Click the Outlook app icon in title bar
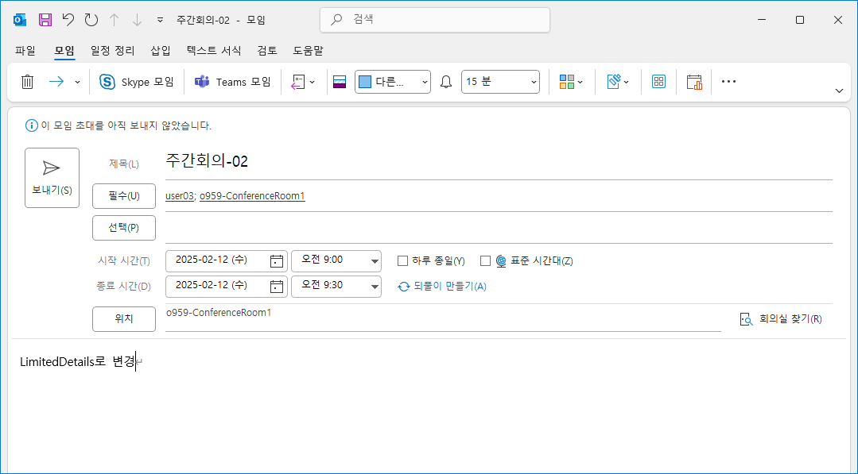Viewport: 858px width, 474px height. click(x=20, y=20)
